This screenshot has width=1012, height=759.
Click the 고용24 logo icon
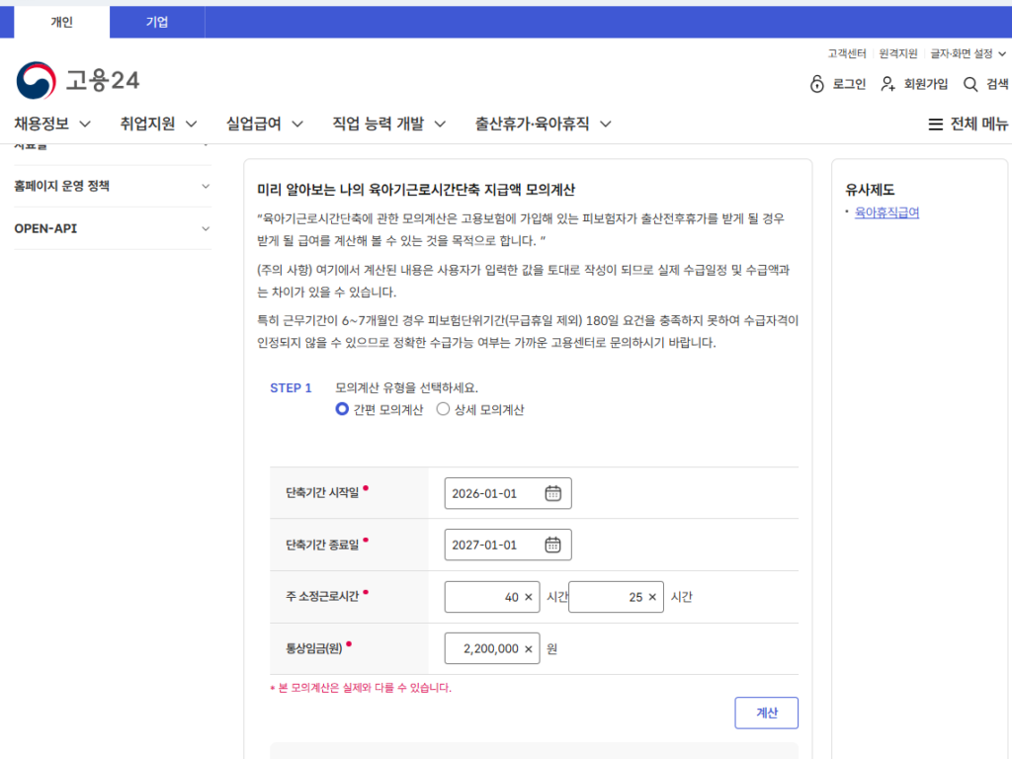[37, 81]
